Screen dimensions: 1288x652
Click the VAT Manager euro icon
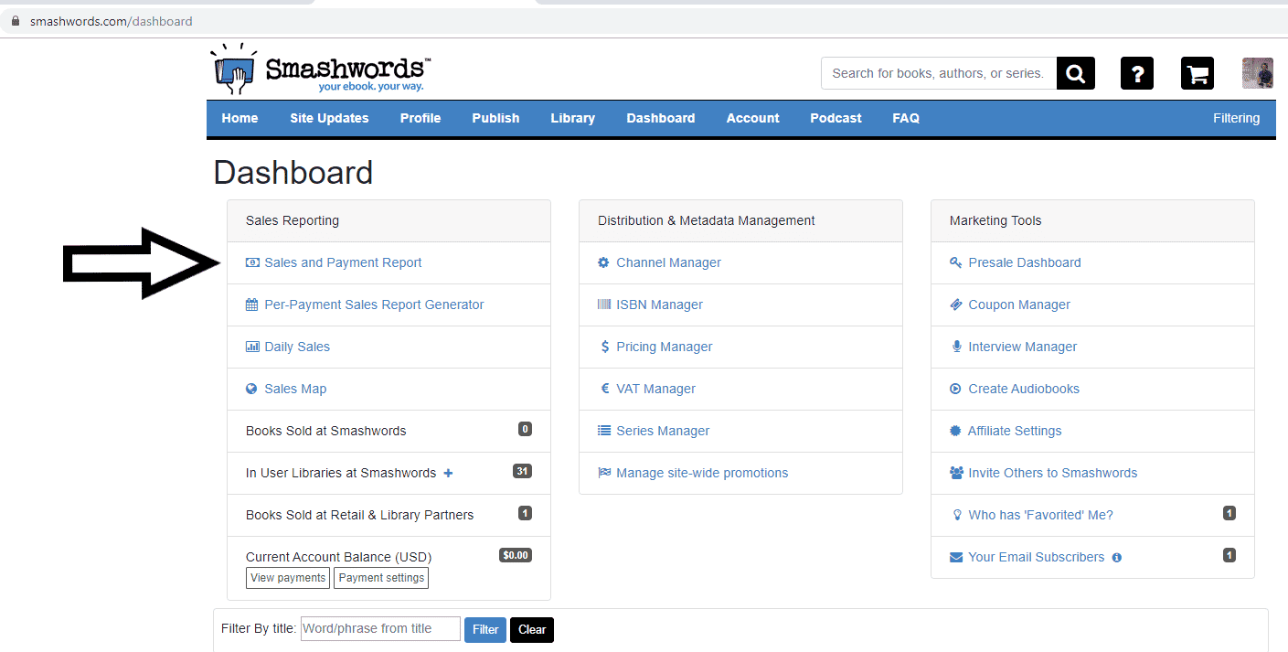[x=604, y=389]
